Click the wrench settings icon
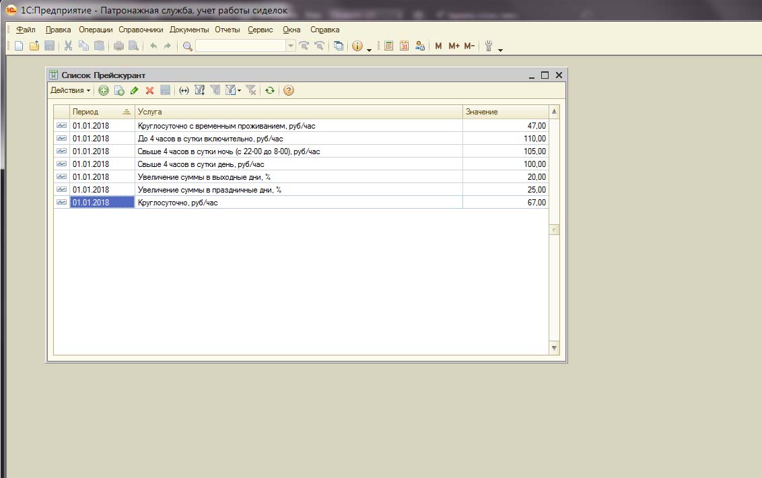Image resolution: width=762 pixels, height=478 pixels. click(x=489, y=46)
